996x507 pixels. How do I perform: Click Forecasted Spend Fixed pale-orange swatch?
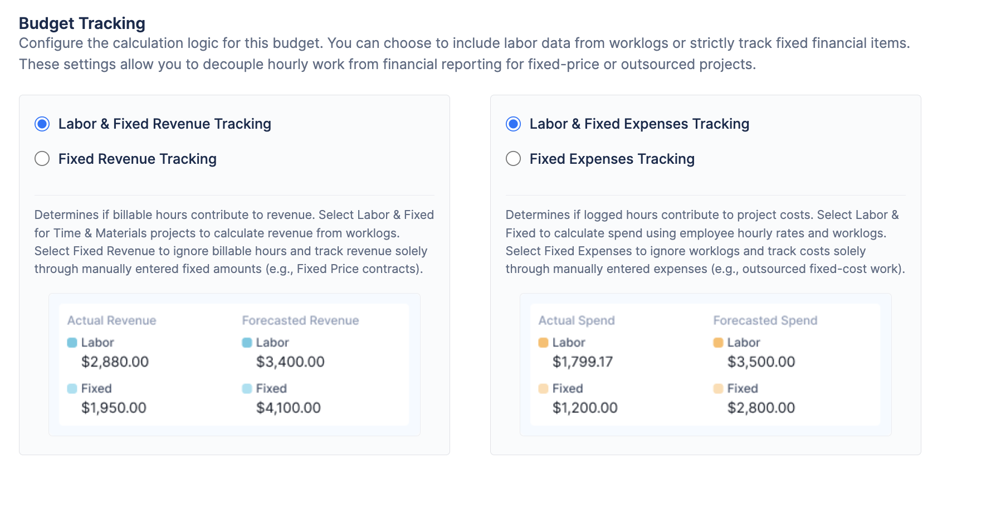(719, 388)
